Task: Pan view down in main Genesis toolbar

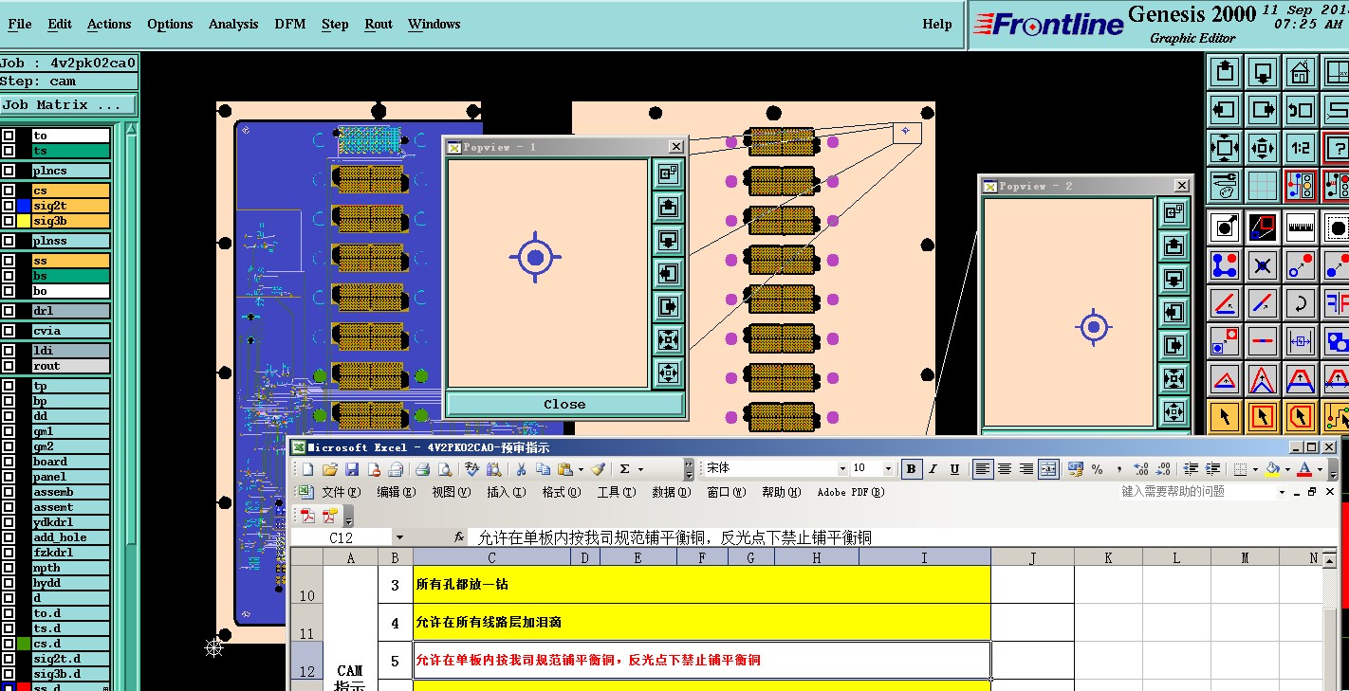Action: pyautogui.click(x=1263, y=72)
